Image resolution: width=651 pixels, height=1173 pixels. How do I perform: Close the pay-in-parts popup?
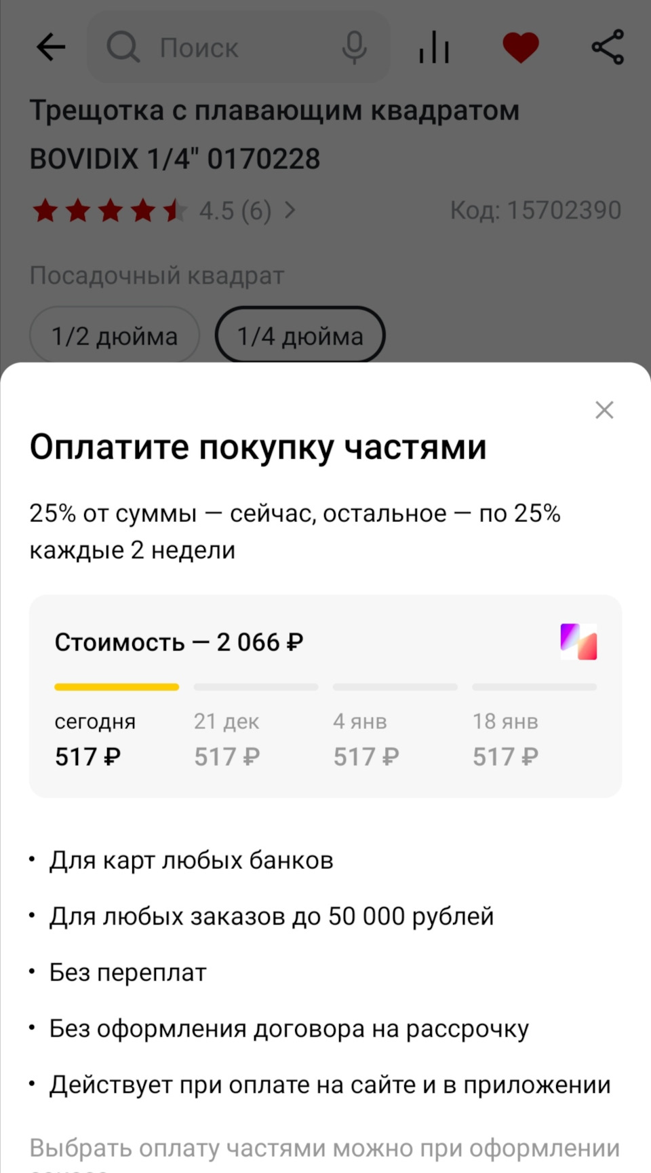tap(604, 410)
